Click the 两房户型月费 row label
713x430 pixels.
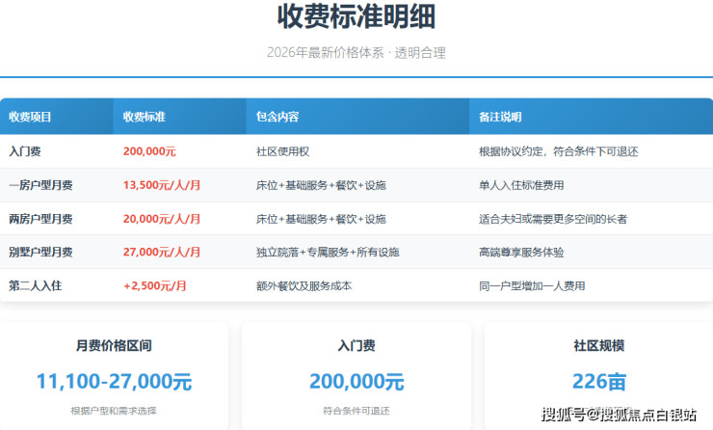(40, 219)
